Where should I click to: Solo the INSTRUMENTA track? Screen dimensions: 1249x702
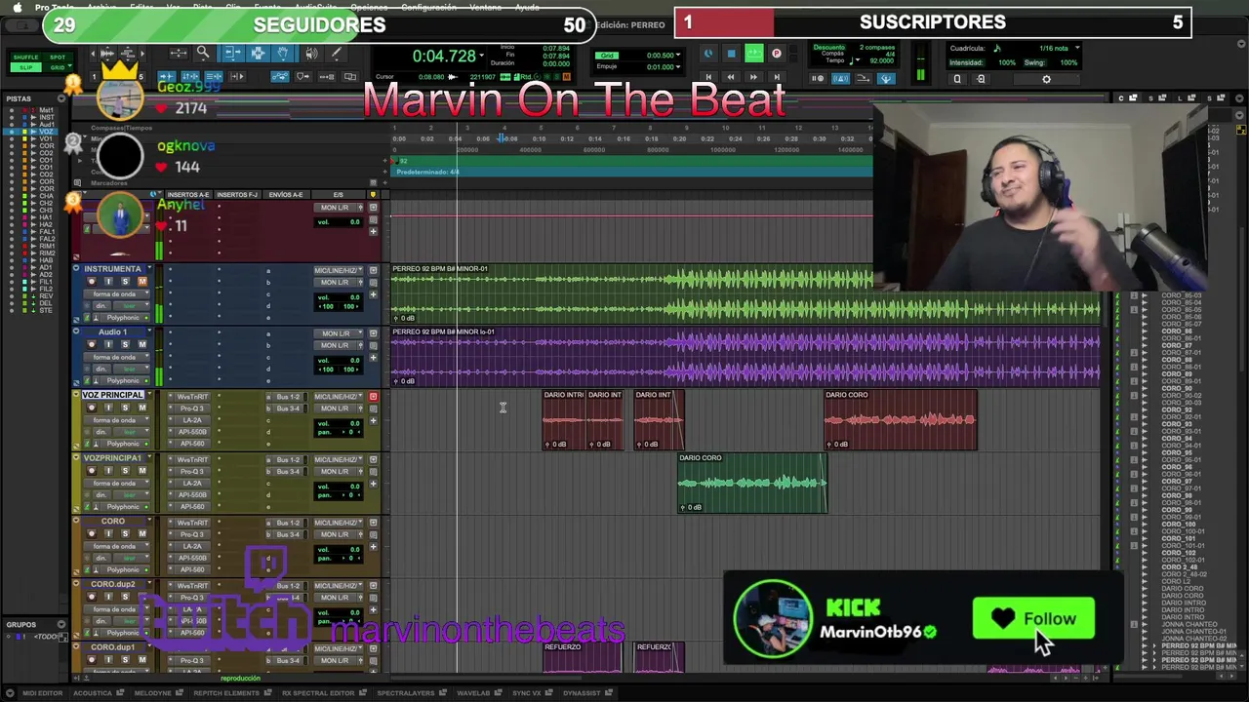125,282
